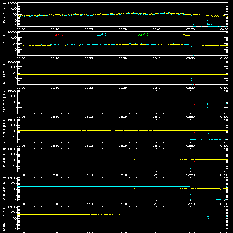The image size is (233, 233).
Task: Click 03:30 tick under the 1415 MHz plot
Action: [x=123, y=117]
